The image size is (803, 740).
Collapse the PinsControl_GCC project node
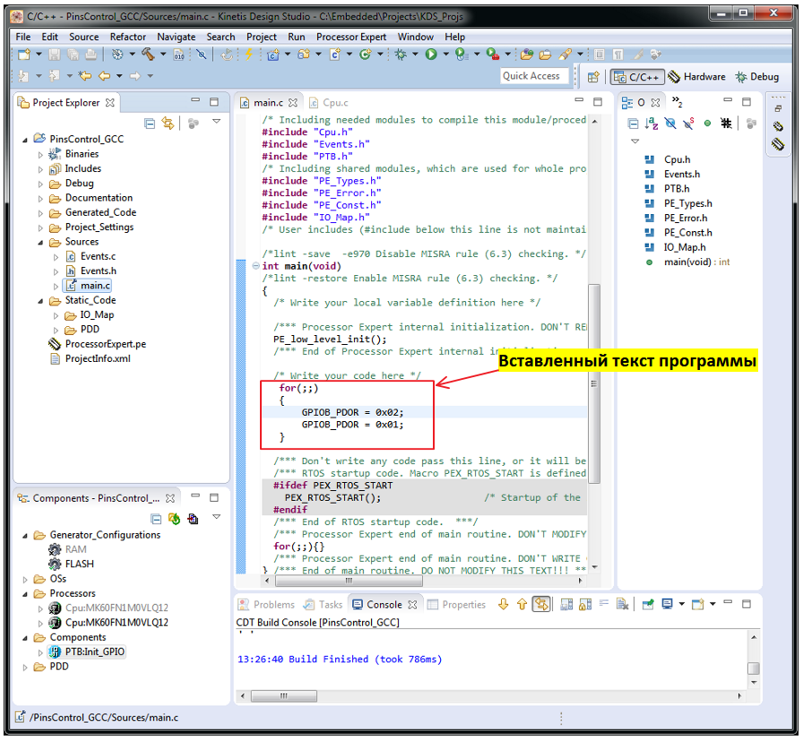point(25,140)
